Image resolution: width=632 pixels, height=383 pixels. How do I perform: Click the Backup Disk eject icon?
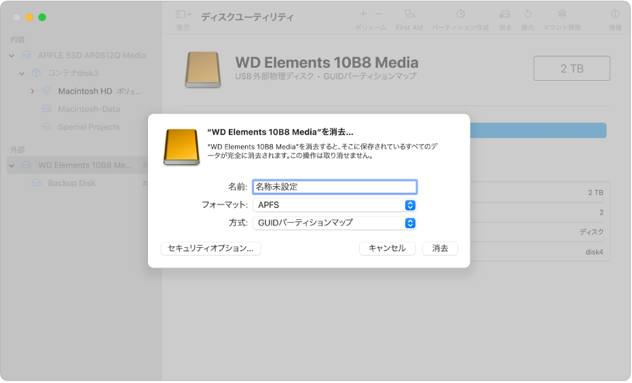(145, 183)
